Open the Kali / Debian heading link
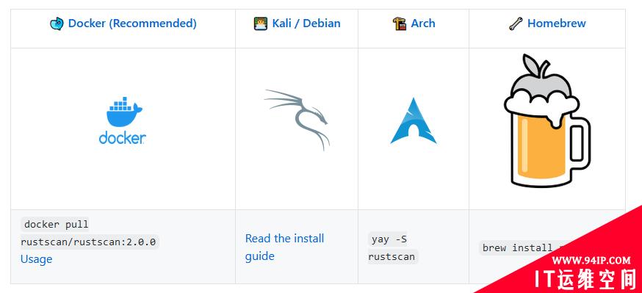 [306, 23]
